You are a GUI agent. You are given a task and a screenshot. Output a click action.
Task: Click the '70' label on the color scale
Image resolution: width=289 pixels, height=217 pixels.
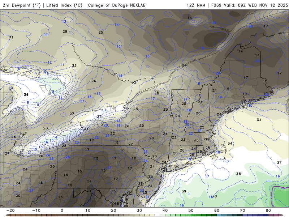242,210
